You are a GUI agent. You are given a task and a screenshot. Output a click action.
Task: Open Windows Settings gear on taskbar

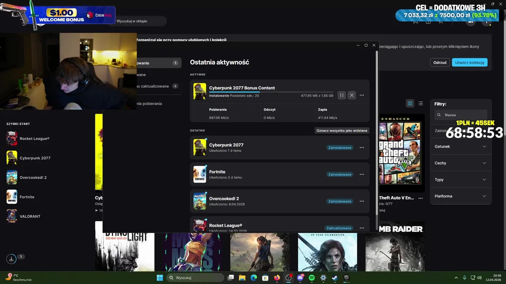[x=323, y=278]
